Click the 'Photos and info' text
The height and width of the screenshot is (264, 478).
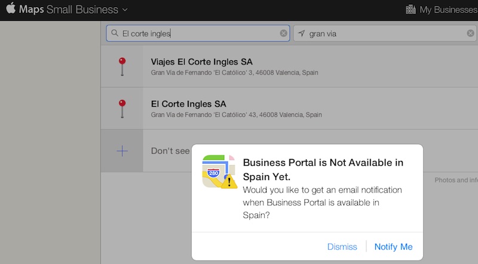[456, 180]
